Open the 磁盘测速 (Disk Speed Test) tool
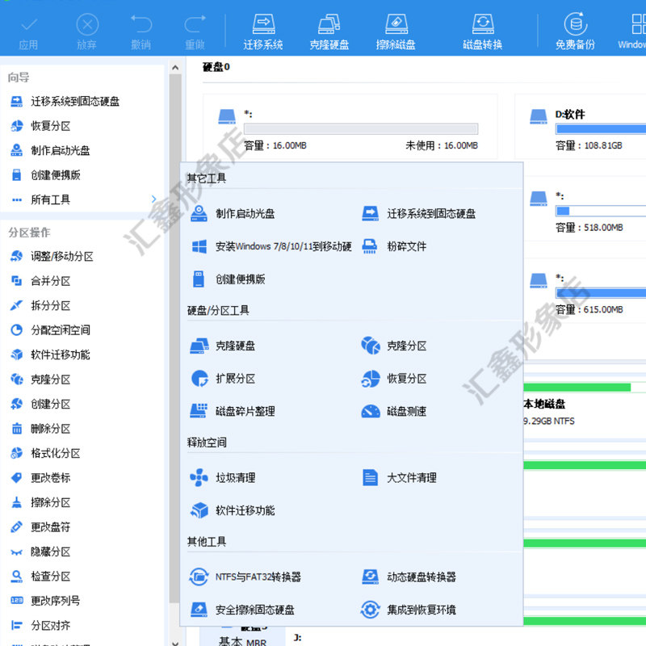Viewport: 646px width, 646px height. 405,411
